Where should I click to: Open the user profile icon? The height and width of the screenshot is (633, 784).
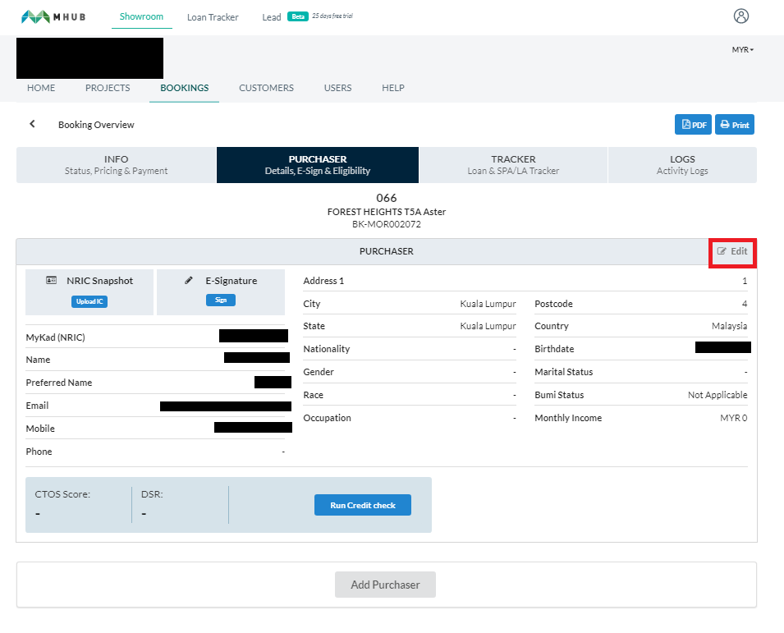(741, 16)
